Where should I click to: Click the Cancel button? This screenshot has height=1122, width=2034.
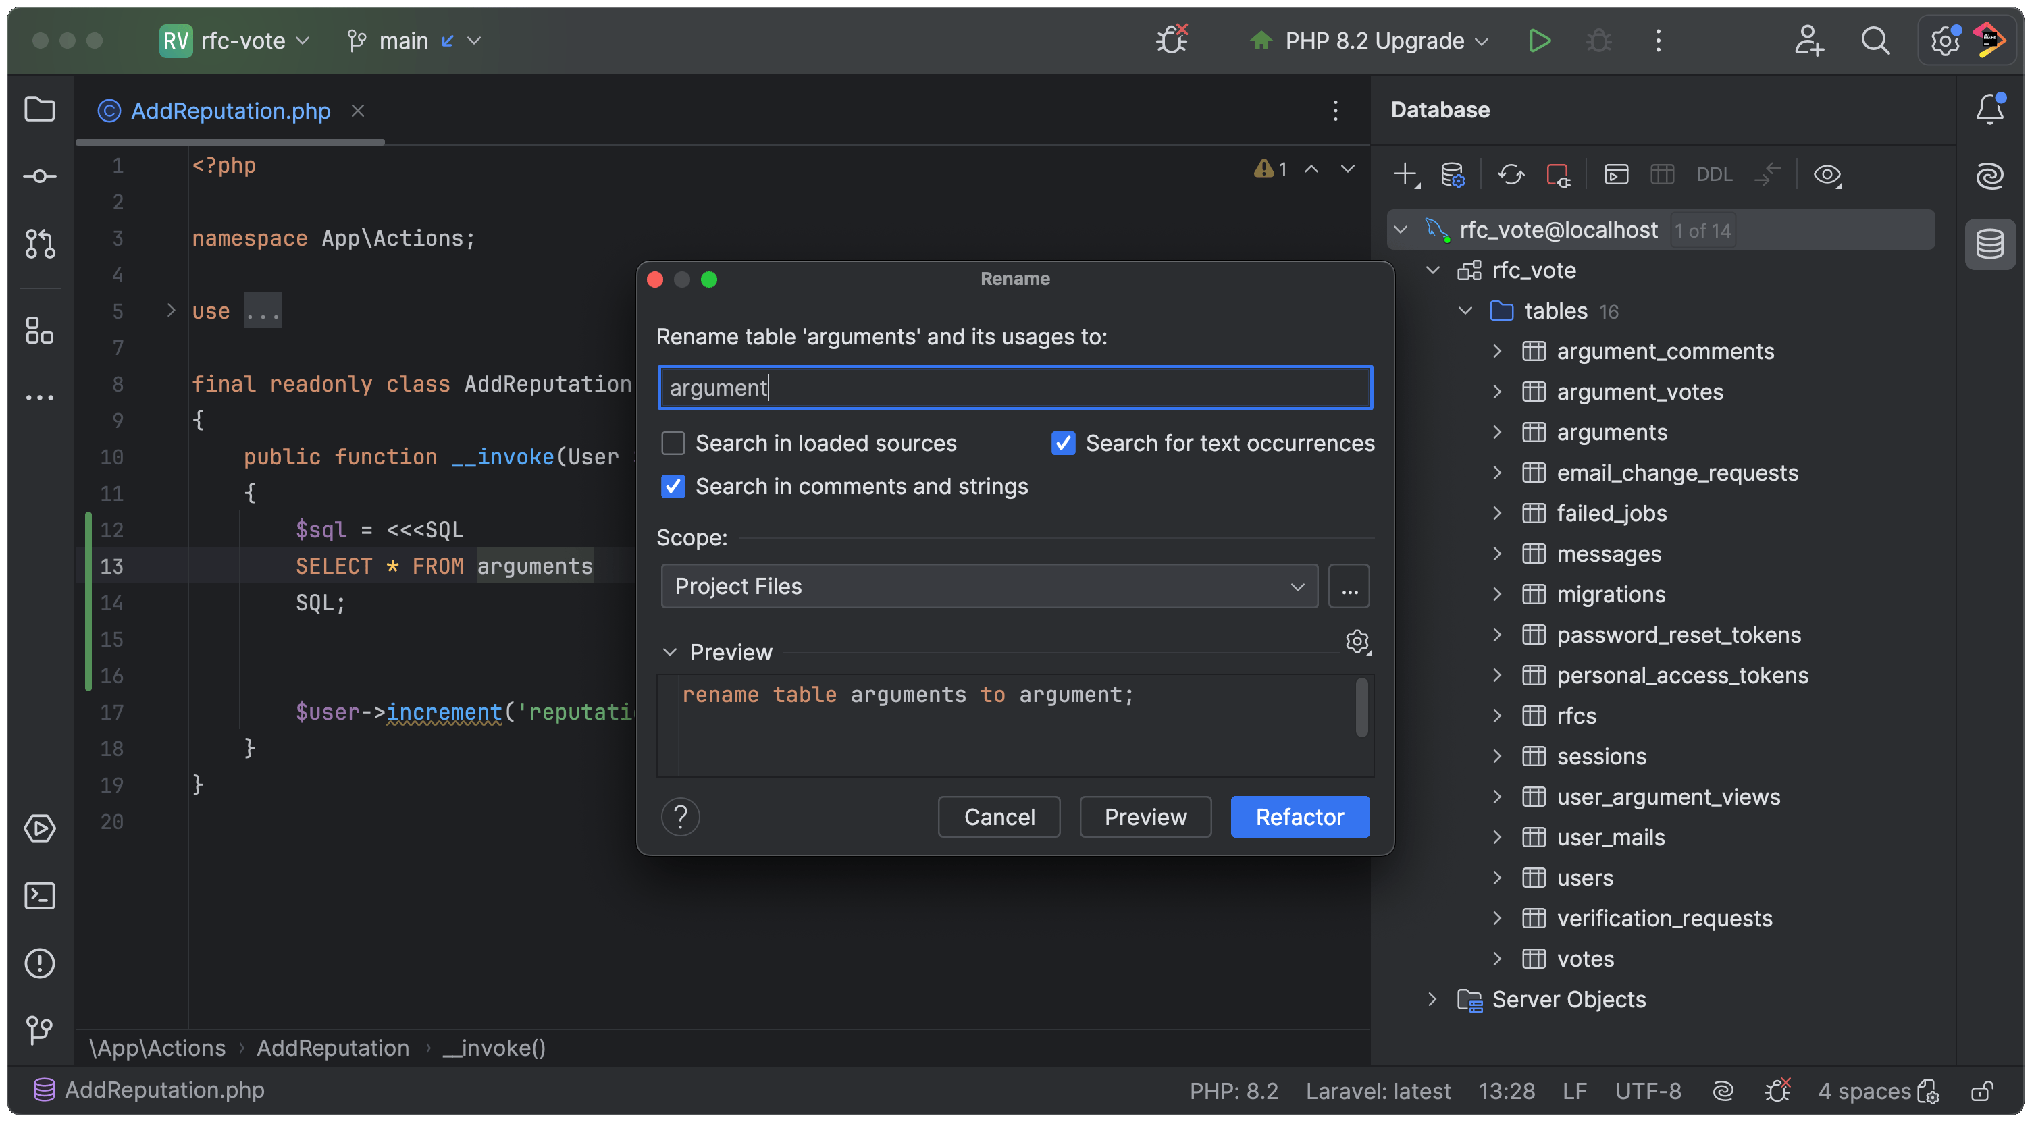tap(999, 816)
